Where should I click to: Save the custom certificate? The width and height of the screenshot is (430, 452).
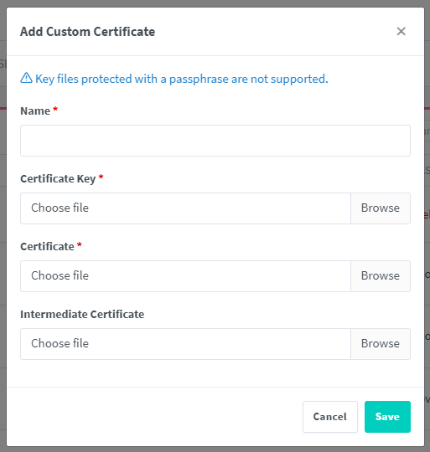[387, 417]
